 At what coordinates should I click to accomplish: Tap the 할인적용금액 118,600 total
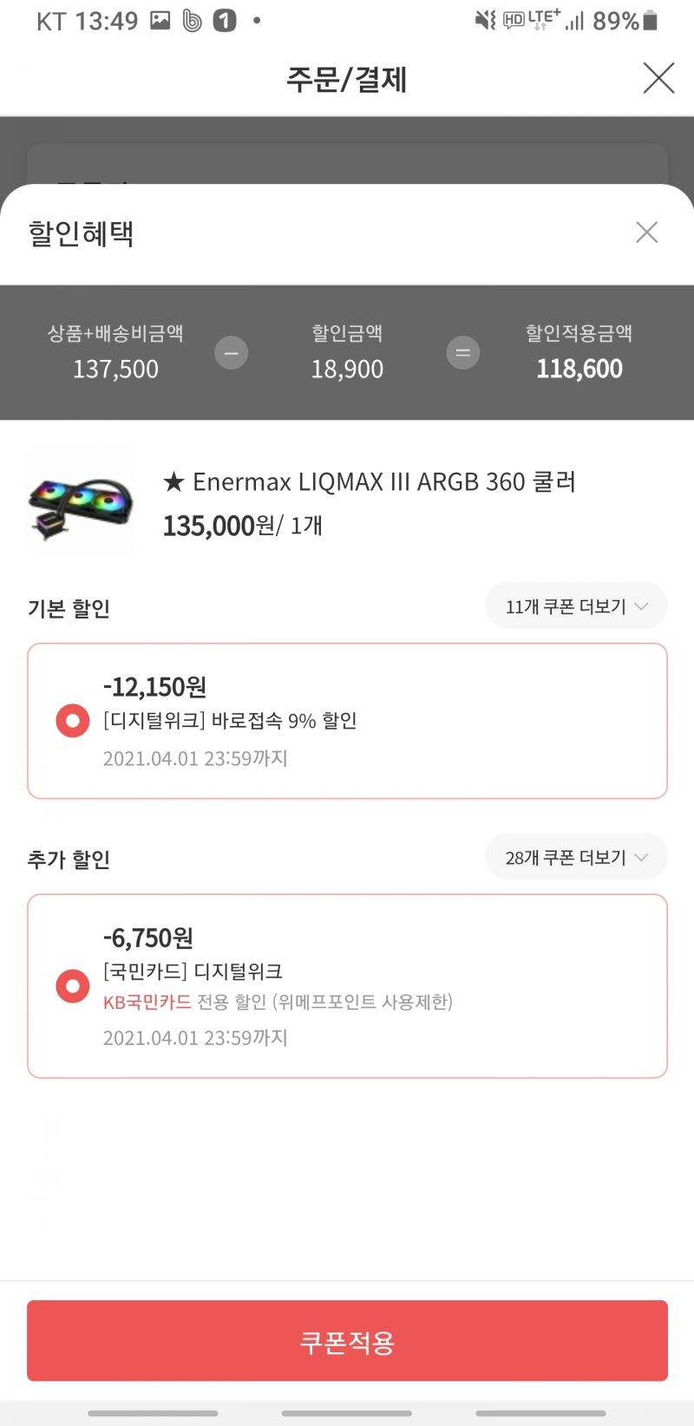579,369
